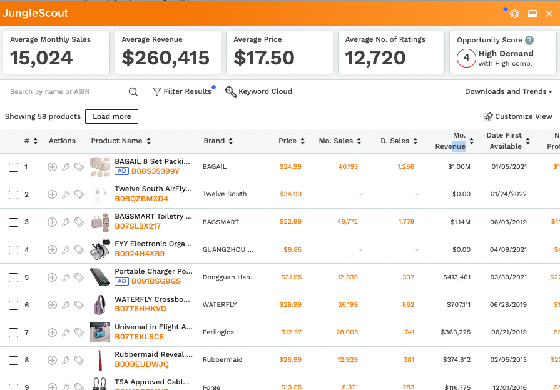Open ASIN link B08S35399Y
560x390 pixels.
click(155, 171)
